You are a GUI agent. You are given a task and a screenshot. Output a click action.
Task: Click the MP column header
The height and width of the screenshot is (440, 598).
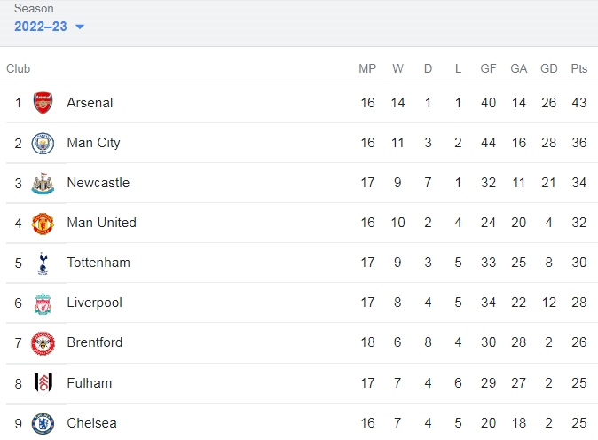click(367, 68)
